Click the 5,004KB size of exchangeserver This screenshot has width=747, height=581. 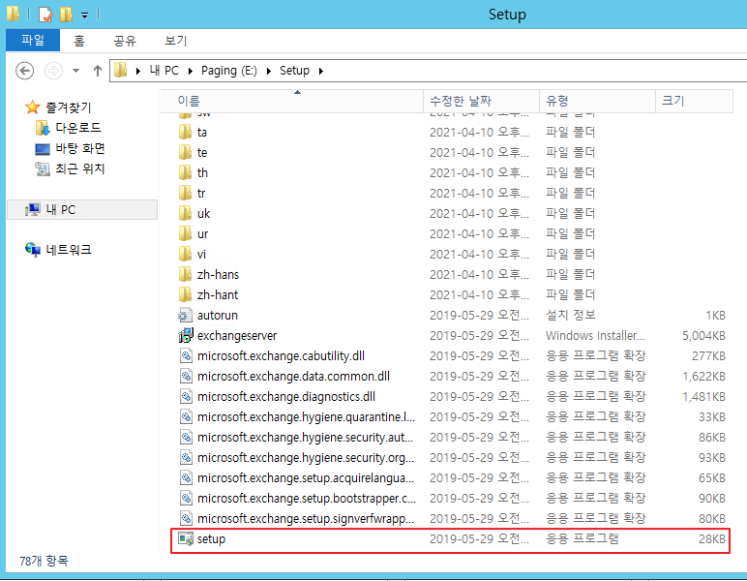[703, 336]
